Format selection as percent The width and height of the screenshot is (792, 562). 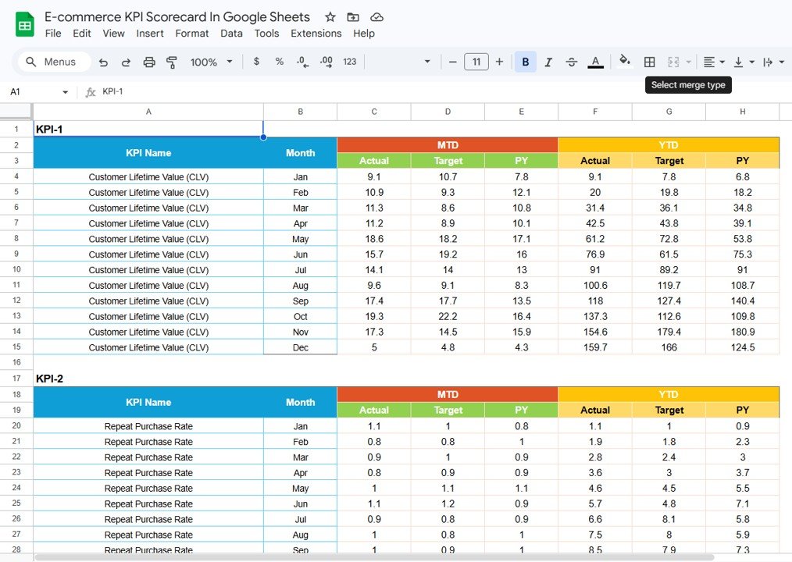279,62
